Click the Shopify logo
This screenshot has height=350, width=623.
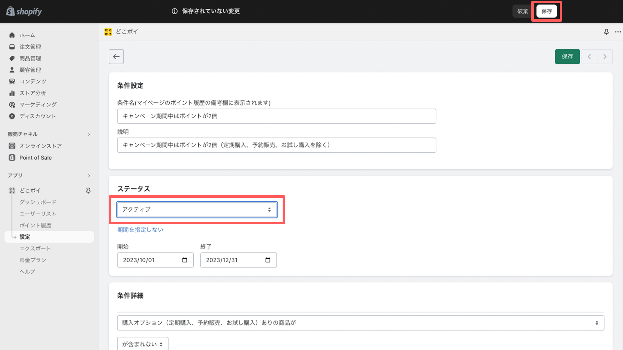[24, 11]
